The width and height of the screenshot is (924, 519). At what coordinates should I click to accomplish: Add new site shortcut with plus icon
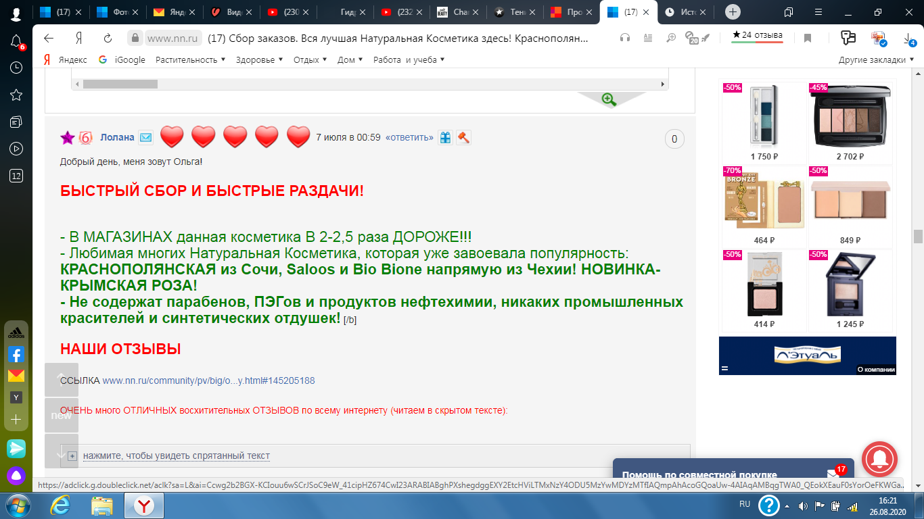16,420
